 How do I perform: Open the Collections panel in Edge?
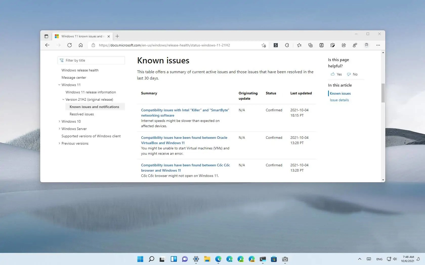[x=310, y=45]
